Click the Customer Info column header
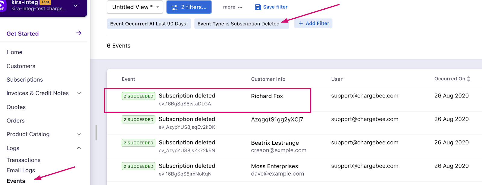482x185 pixels. 268,79
